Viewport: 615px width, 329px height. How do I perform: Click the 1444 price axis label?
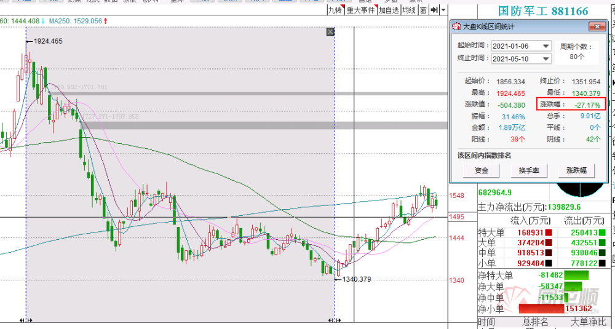(x=456, y=237)
